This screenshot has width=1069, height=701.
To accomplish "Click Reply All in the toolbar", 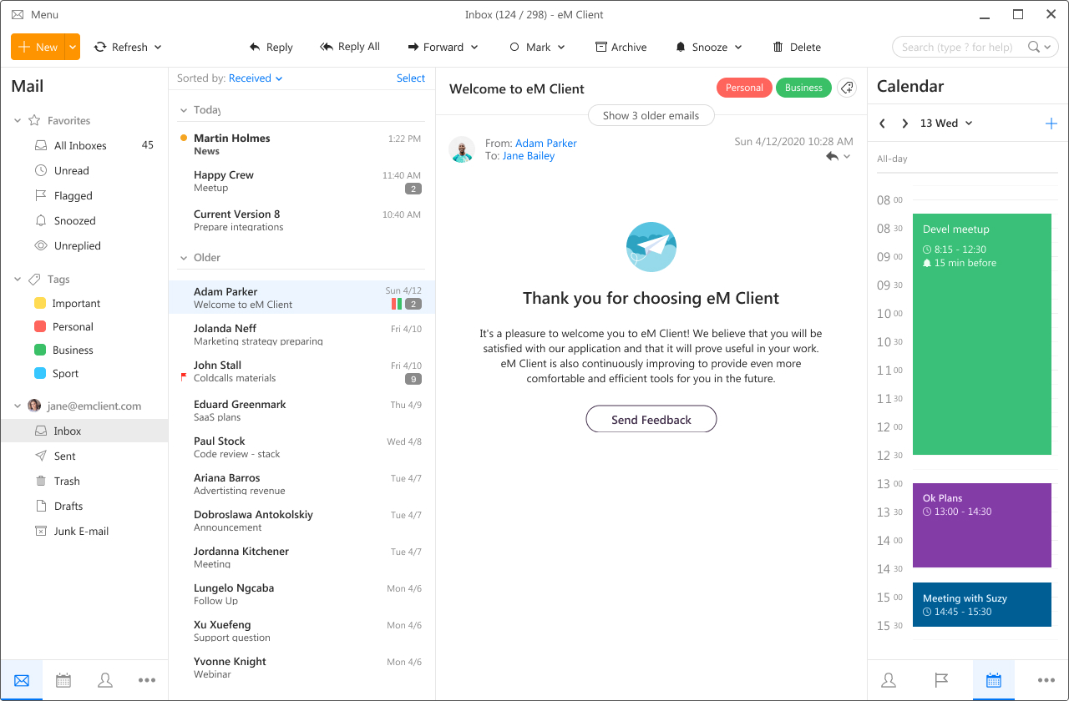I will [350, 47].
